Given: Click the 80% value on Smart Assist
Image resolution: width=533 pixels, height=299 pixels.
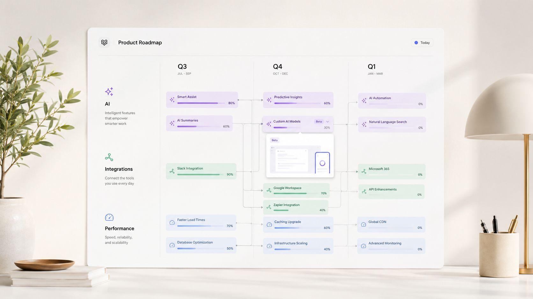Looking at the screenshot, I should click(231, 103).
